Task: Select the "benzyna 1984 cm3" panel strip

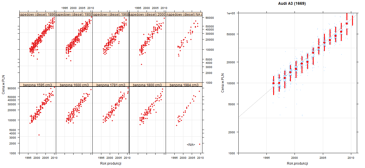Action: point(184,85)
